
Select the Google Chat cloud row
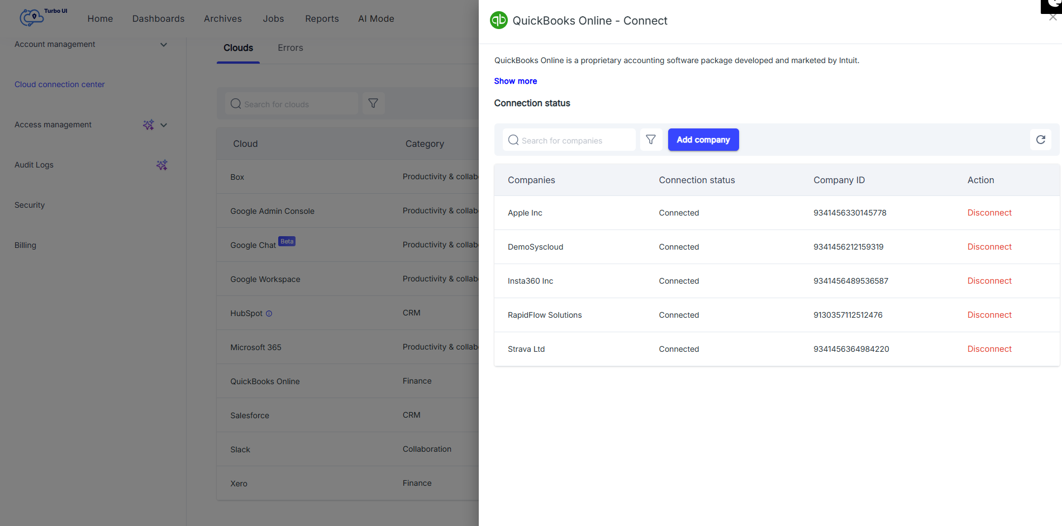click(x=348, y=245)
